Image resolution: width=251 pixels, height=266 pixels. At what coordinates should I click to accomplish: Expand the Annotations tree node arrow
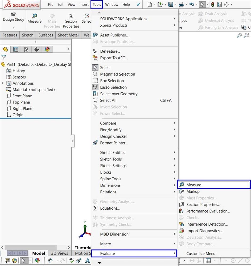(x=3, y=83)
